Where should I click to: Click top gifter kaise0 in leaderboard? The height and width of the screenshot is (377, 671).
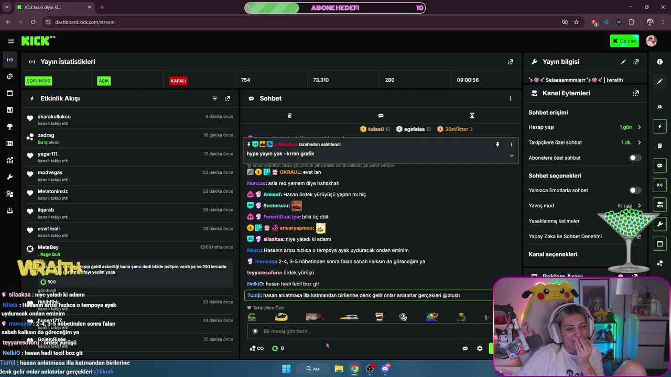pyautogui.click(x=375, y=129)
